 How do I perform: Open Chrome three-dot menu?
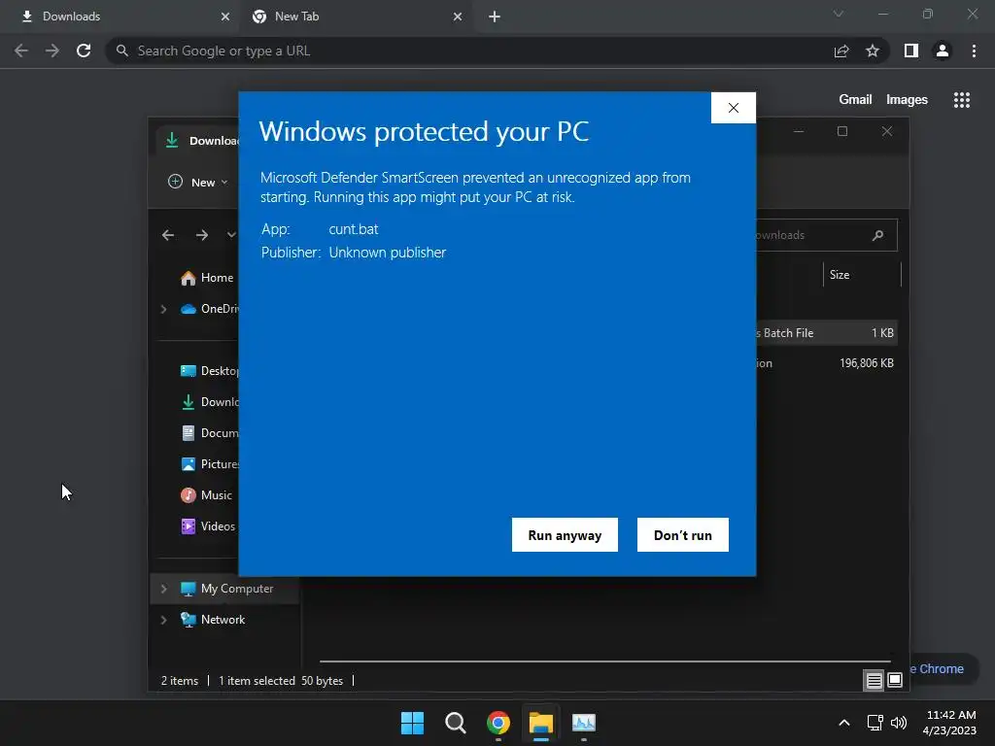(x=974, y=51)
